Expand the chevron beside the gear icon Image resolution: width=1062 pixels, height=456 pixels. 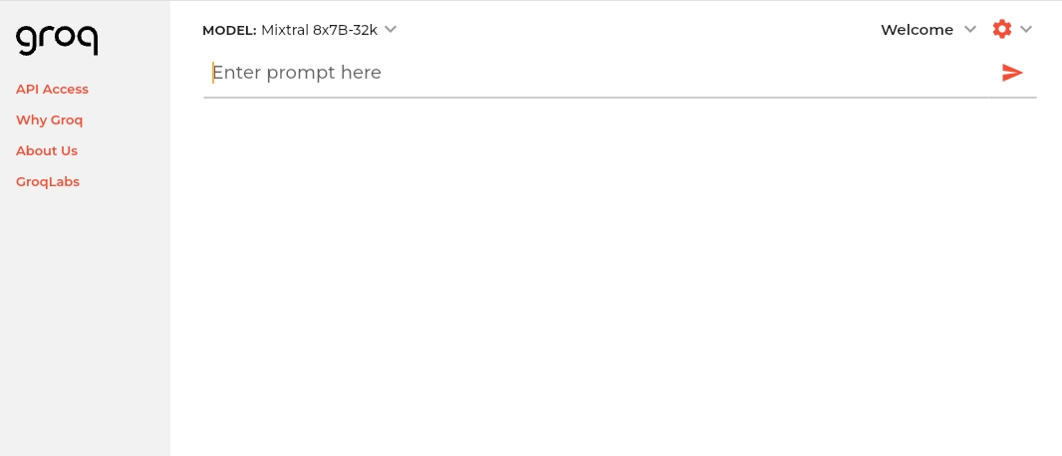point(1026,29)
